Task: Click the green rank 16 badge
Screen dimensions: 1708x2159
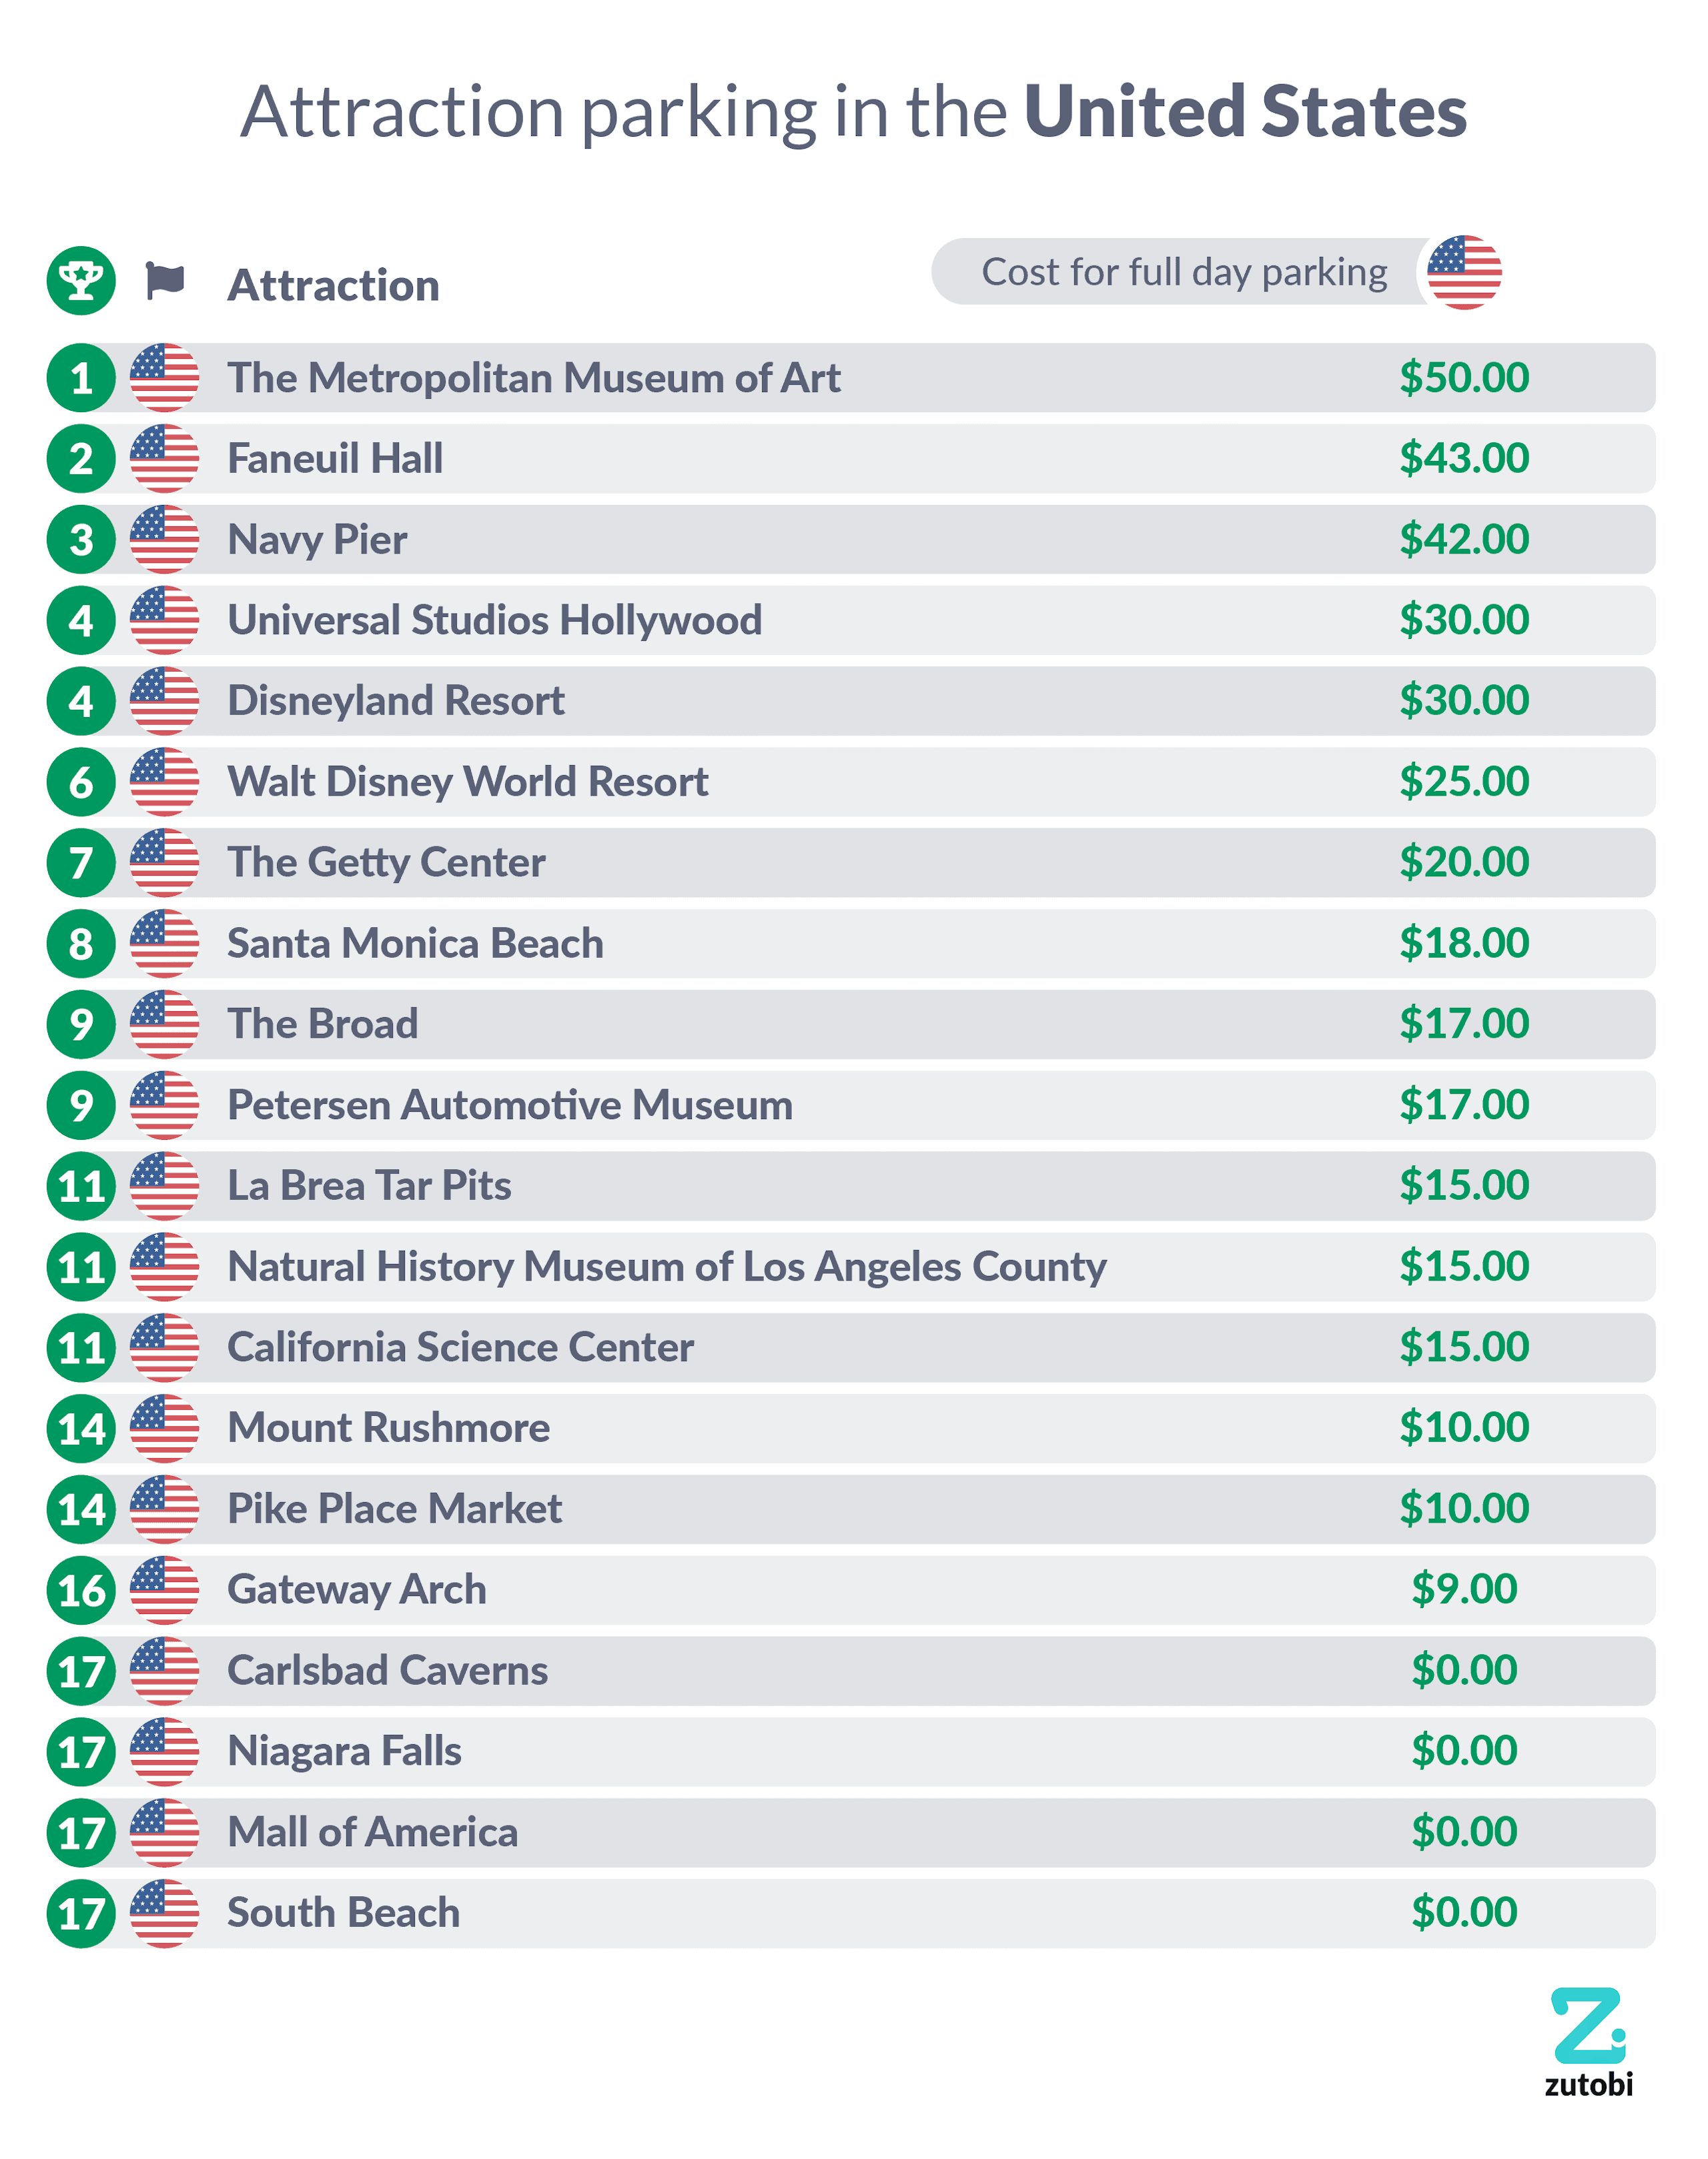Action: (x=81, y=1590)
